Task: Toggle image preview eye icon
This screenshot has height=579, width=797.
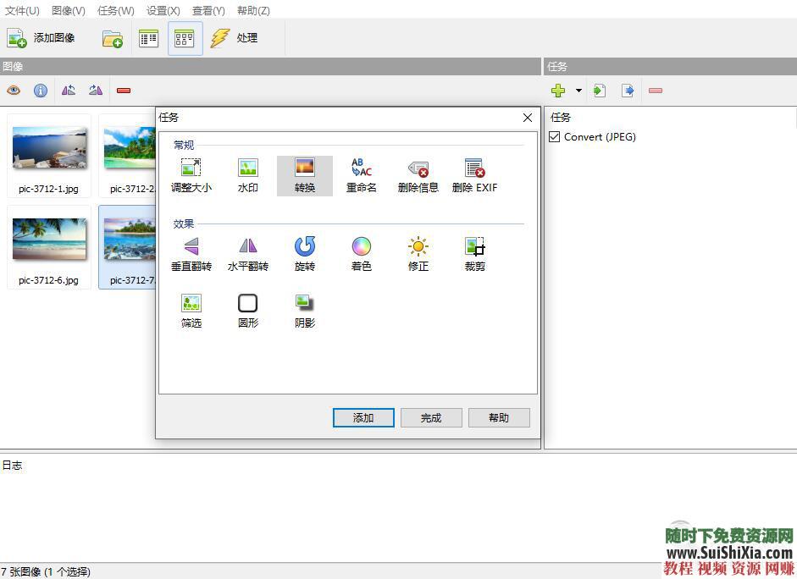Action: click(14, 91)
